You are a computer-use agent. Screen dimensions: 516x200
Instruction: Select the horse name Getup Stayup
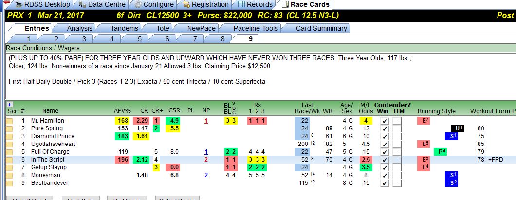pyautogui.click(x=49, y=167)
